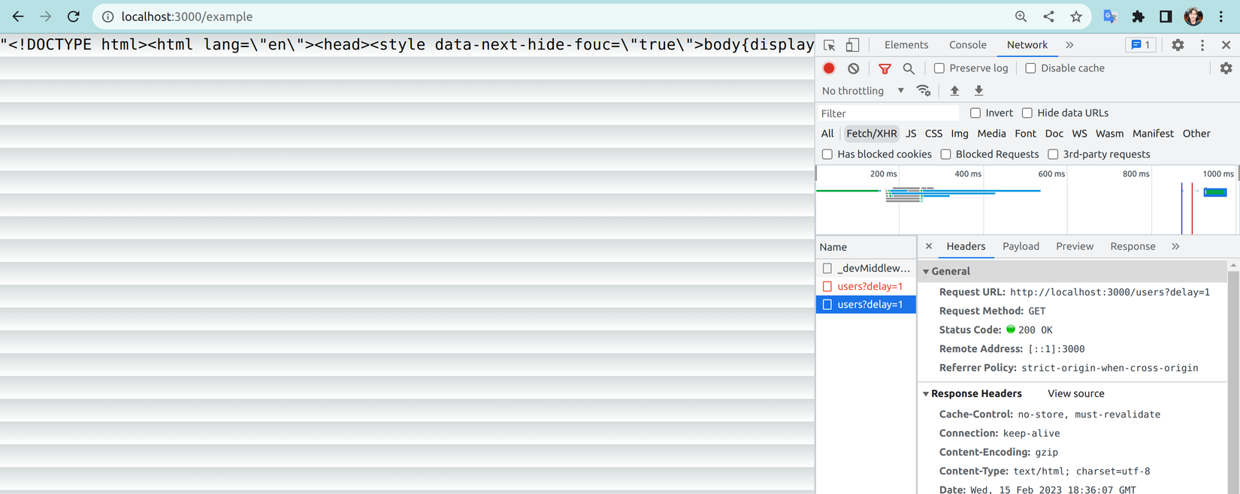Close the request details pane
Screen dimensions: 1240x494
(x=929, y=246)
